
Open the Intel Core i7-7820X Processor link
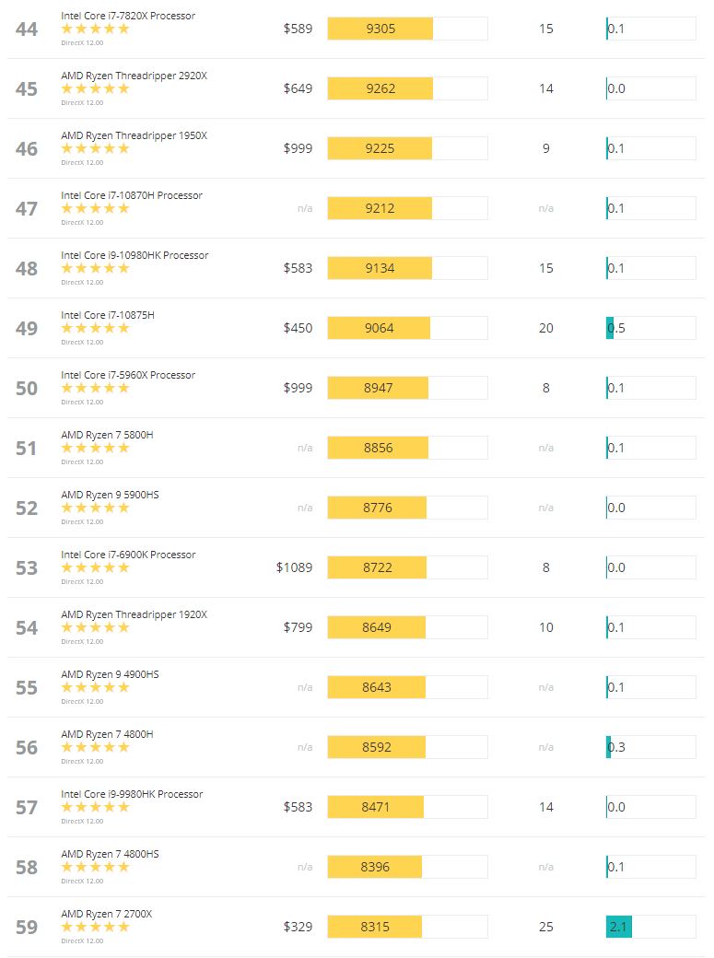(128, 16)
